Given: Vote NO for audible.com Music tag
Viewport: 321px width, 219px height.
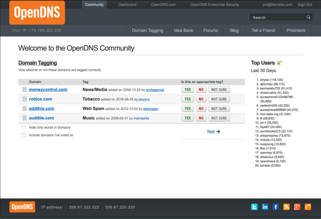Looking at the screenshot, I should 201,118.
